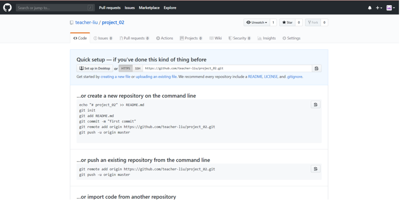
Task: Switch to the Security tab
Action: 239,38
